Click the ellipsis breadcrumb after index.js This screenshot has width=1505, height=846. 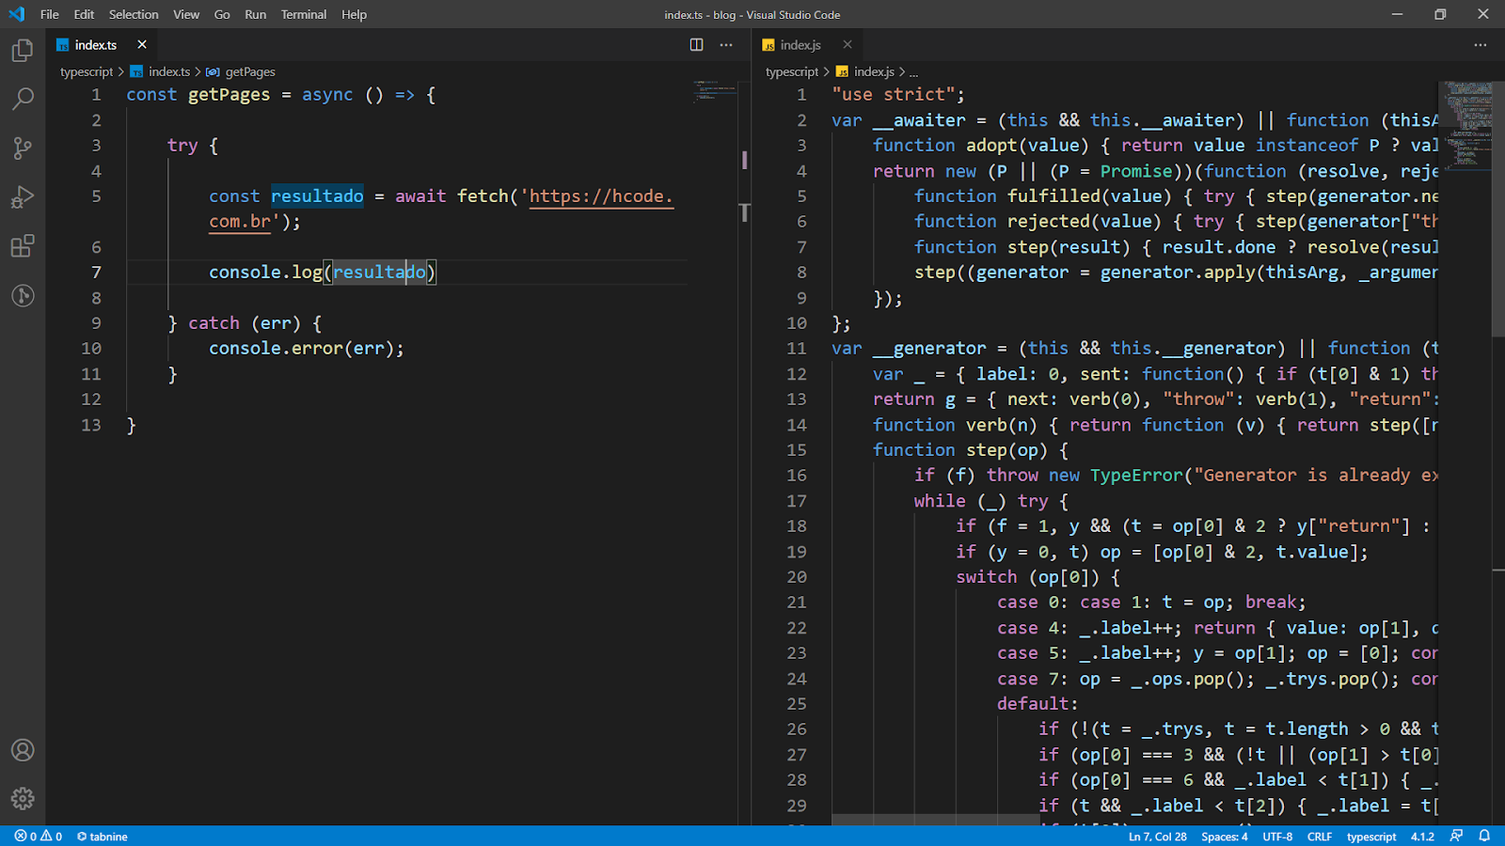click(x=913, y=72)
